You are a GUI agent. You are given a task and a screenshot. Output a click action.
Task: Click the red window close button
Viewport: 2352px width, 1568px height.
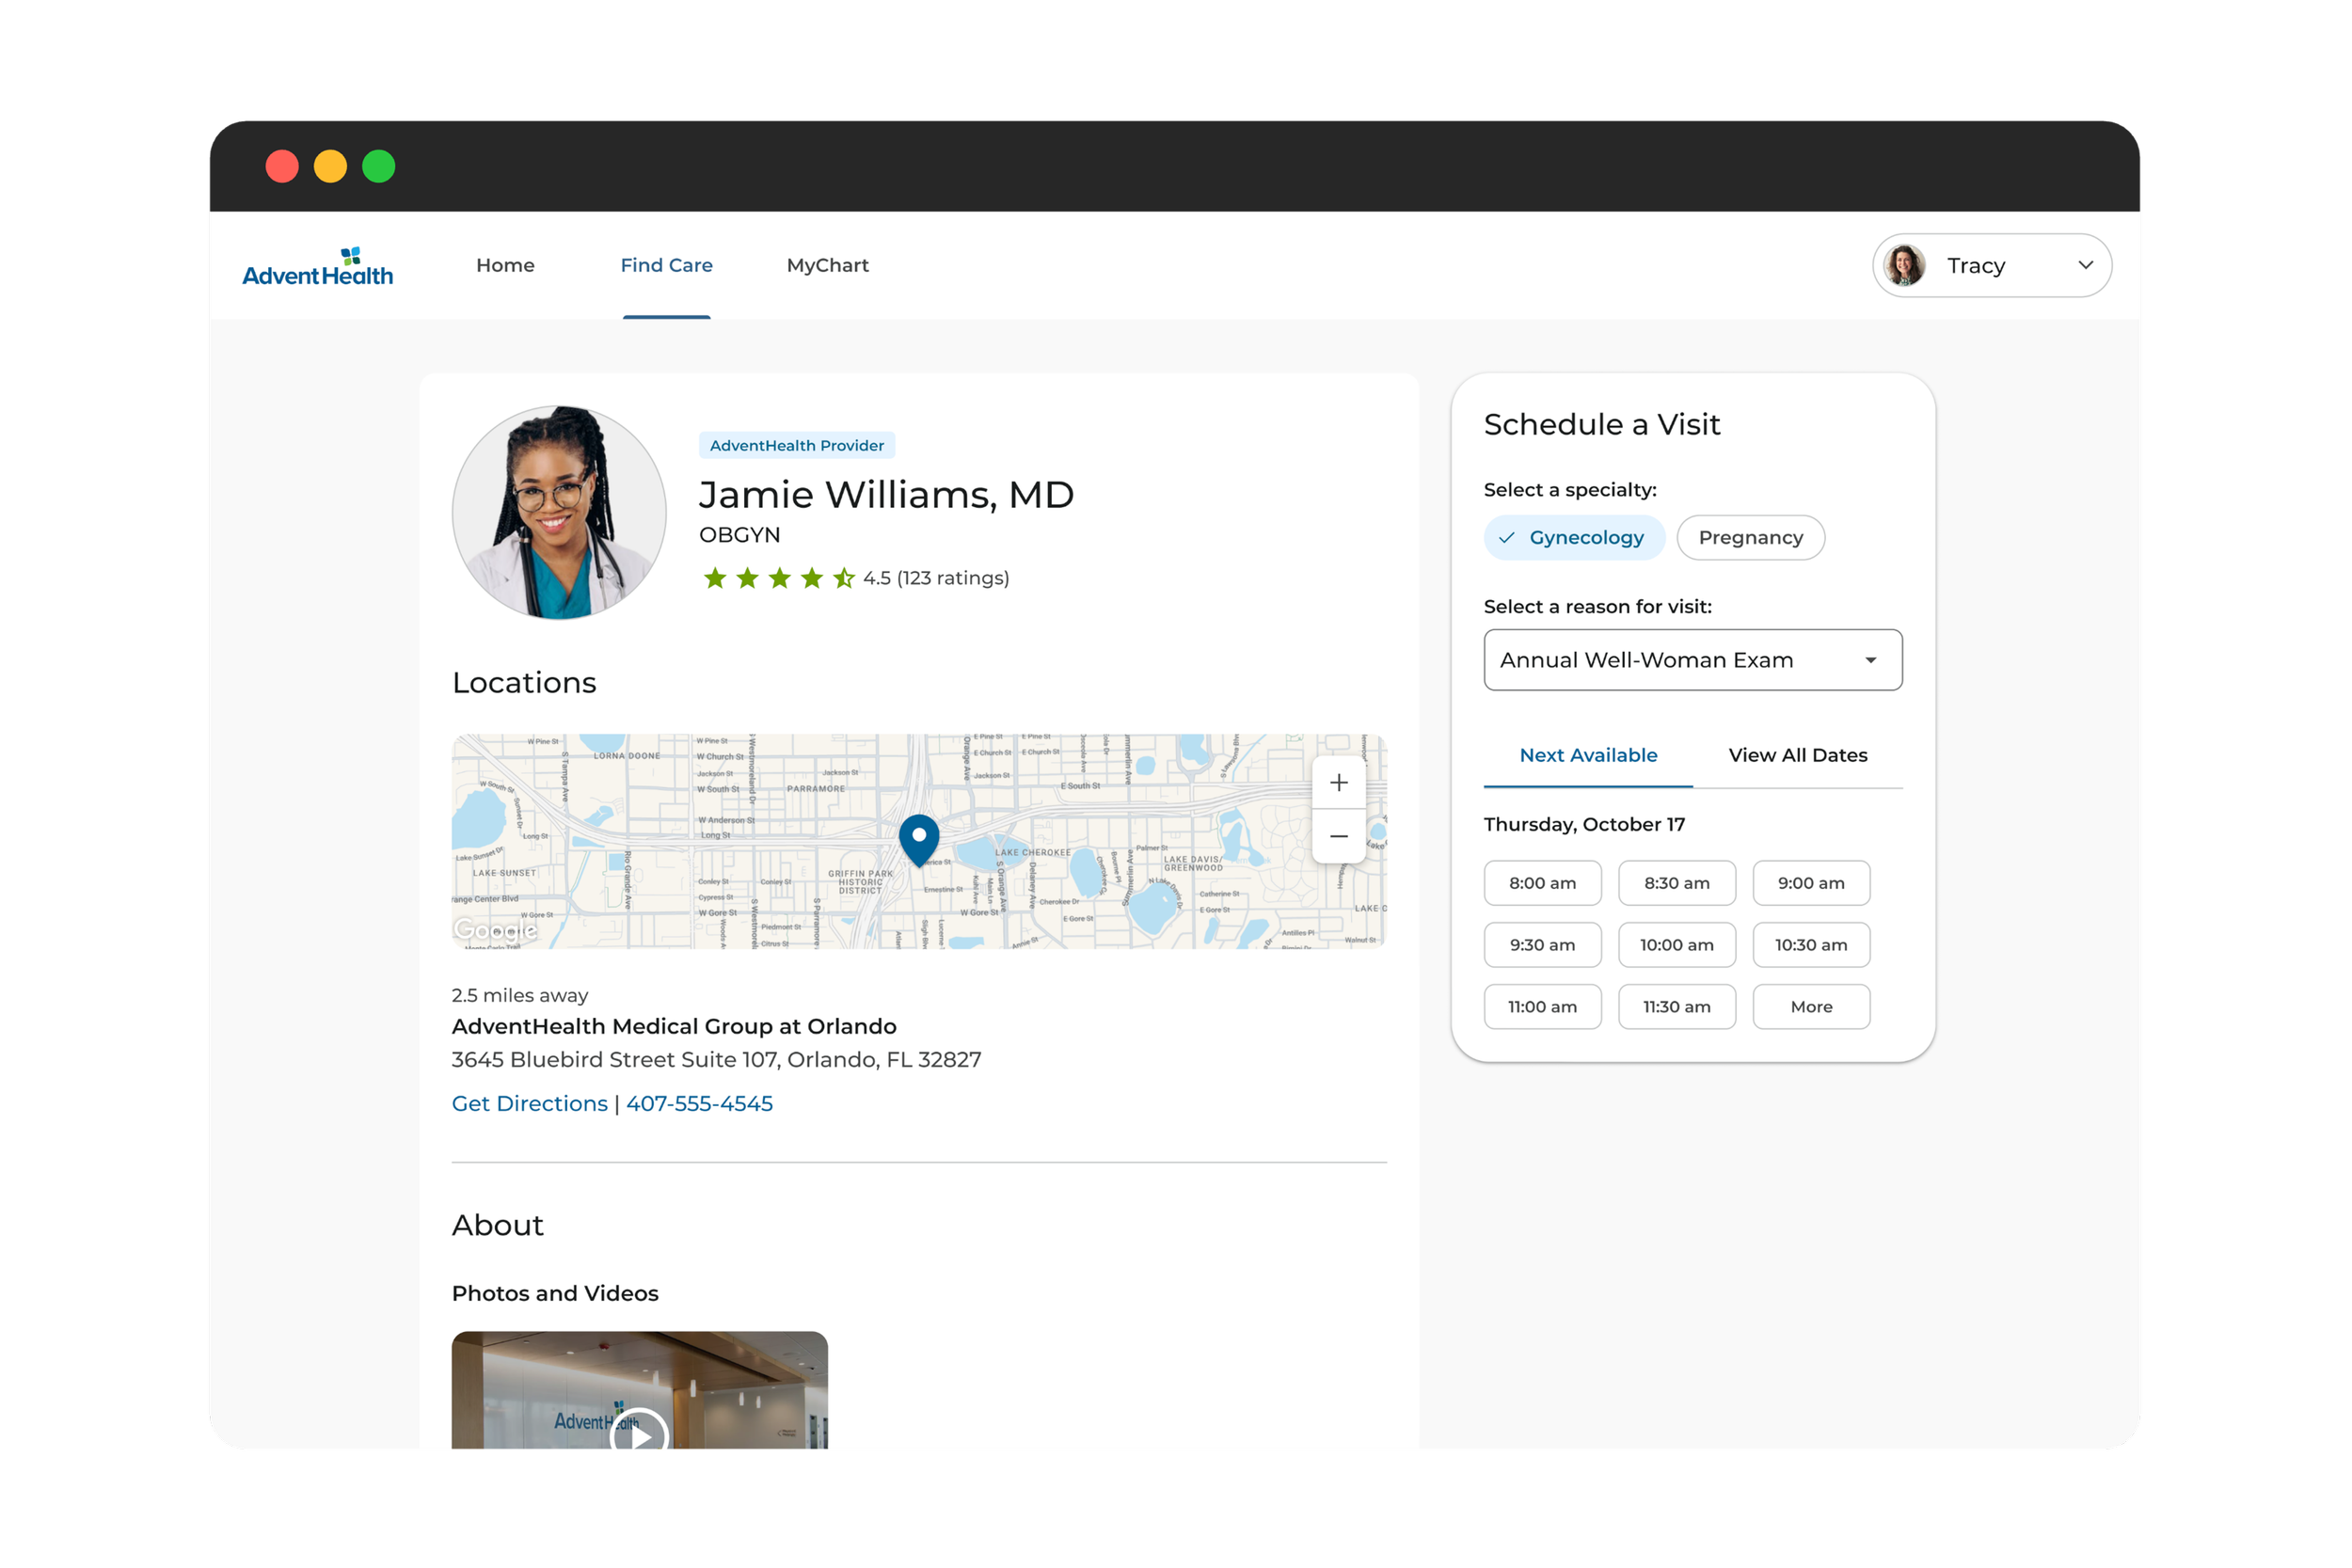point(282,166)
